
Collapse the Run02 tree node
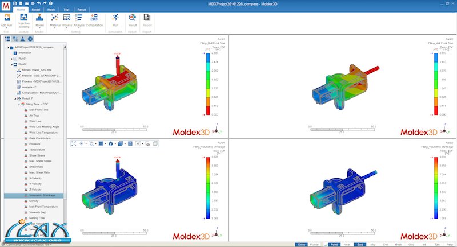coord(11,64)
